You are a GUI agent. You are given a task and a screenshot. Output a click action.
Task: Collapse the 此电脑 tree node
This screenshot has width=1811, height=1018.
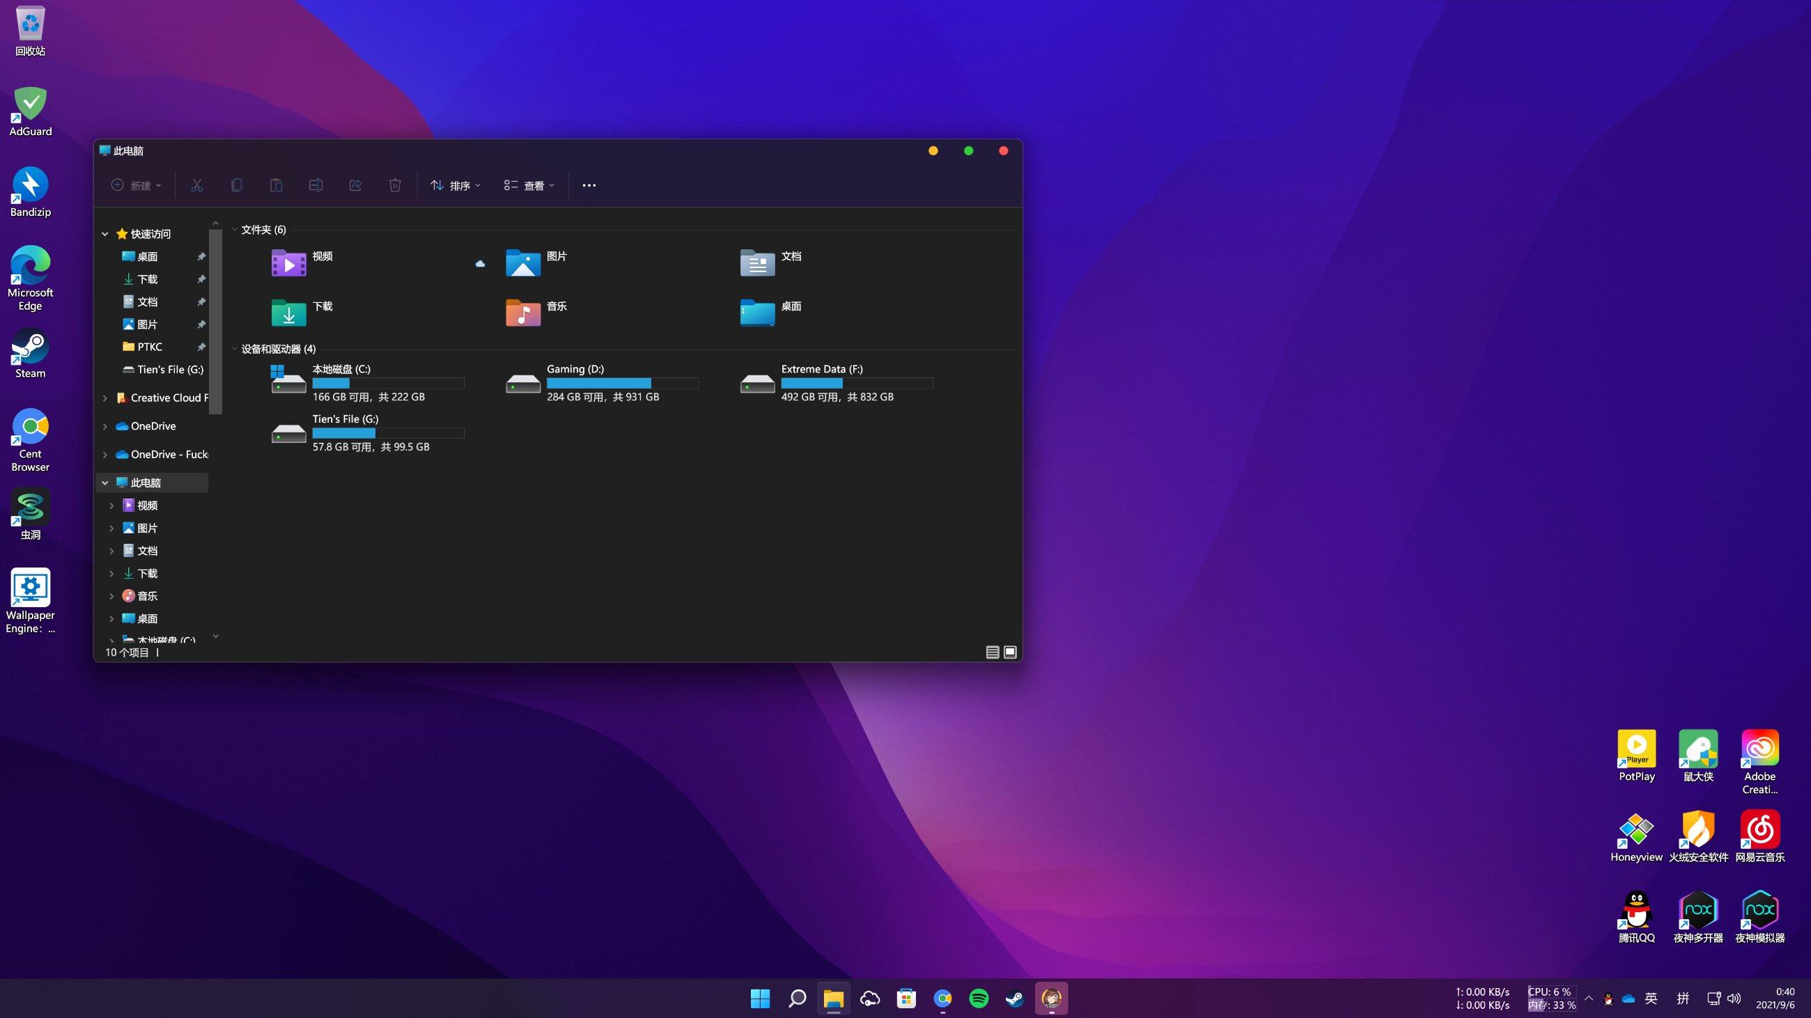click(x=104, y=483)
